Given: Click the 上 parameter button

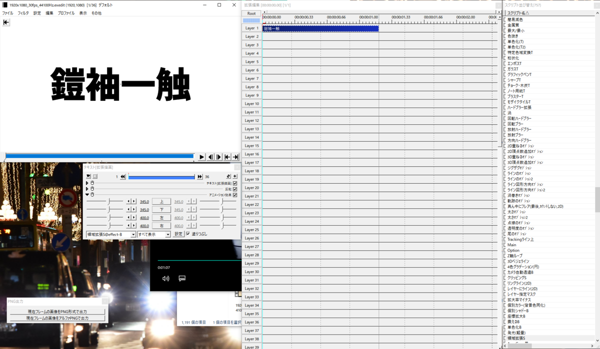Looking at the screenshot, I should click(x=161, y=202).
